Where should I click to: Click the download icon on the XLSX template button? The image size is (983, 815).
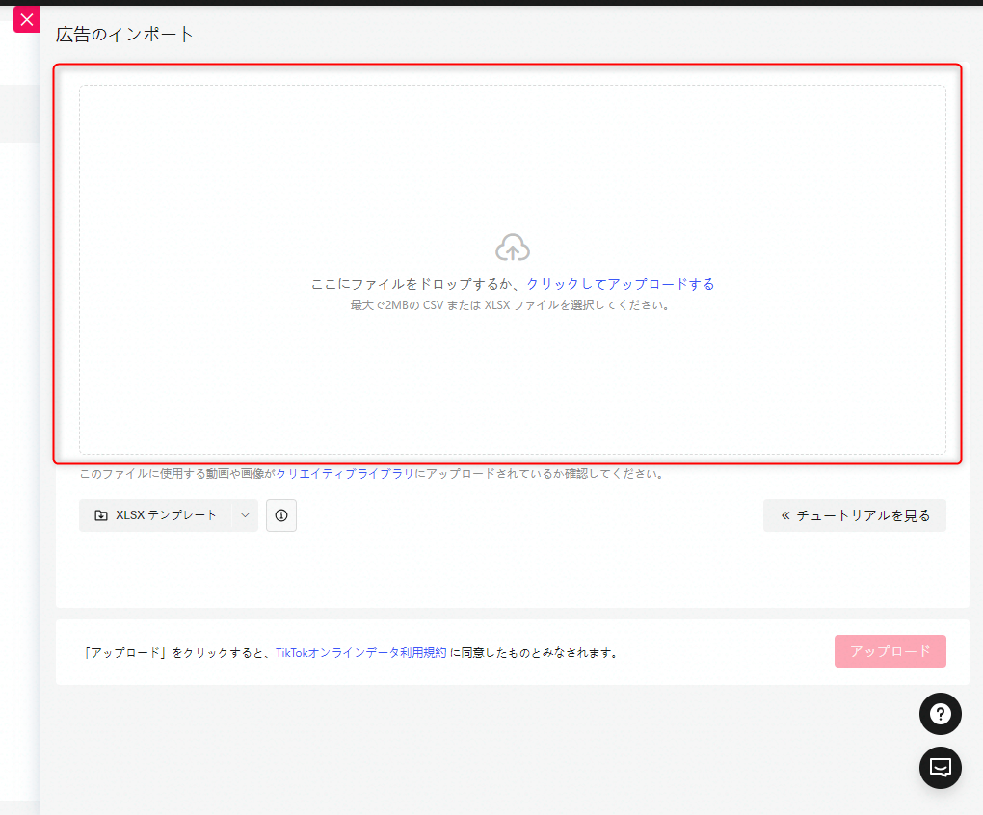pyautogui.click(x=101, y=515)
